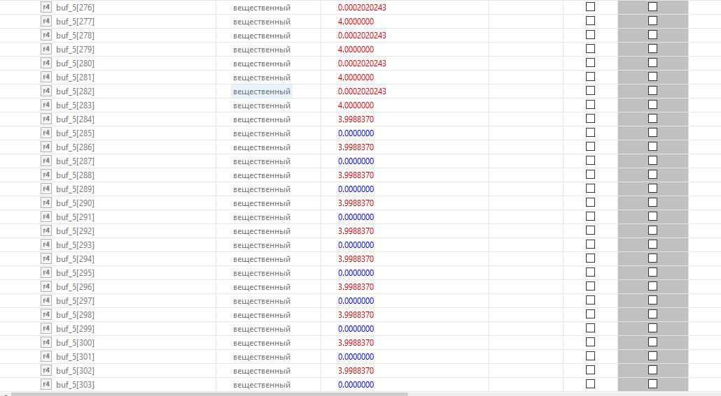Click the 3.9988370 value of buf_5[286]
Viewport: 721px width, 396px height.
[356, 147]
